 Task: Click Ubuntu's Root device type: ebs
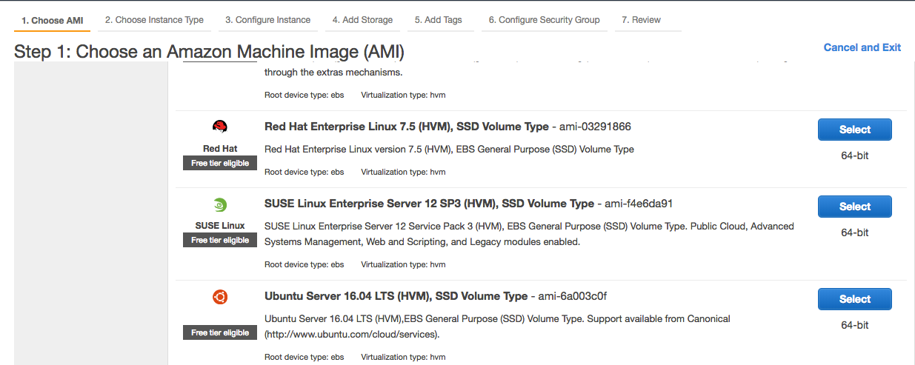(x=305, y=358)
